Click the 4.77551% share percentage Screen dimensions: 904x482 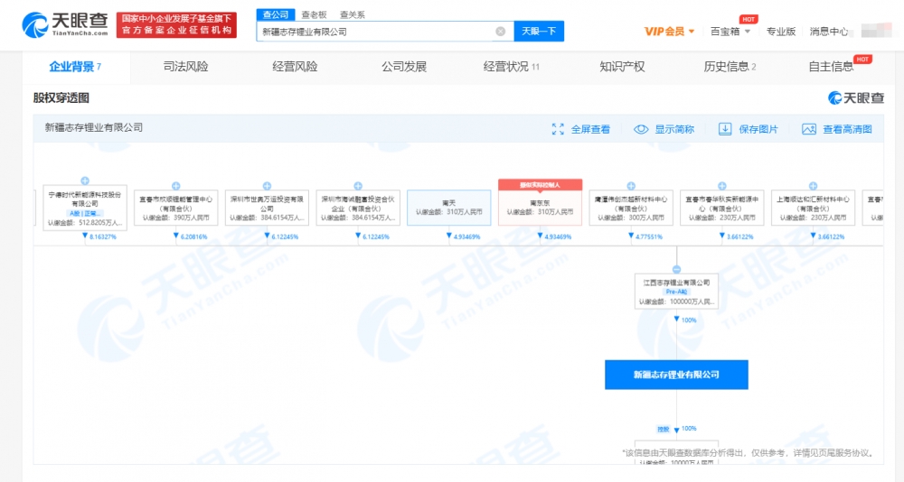(648, 236)
